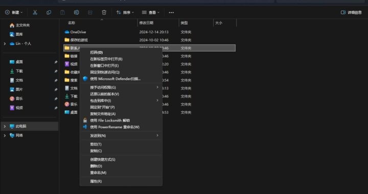Screen dimensions: 368x194
Task: Open the 查看 view dropdown
Action: click(151, 12)
